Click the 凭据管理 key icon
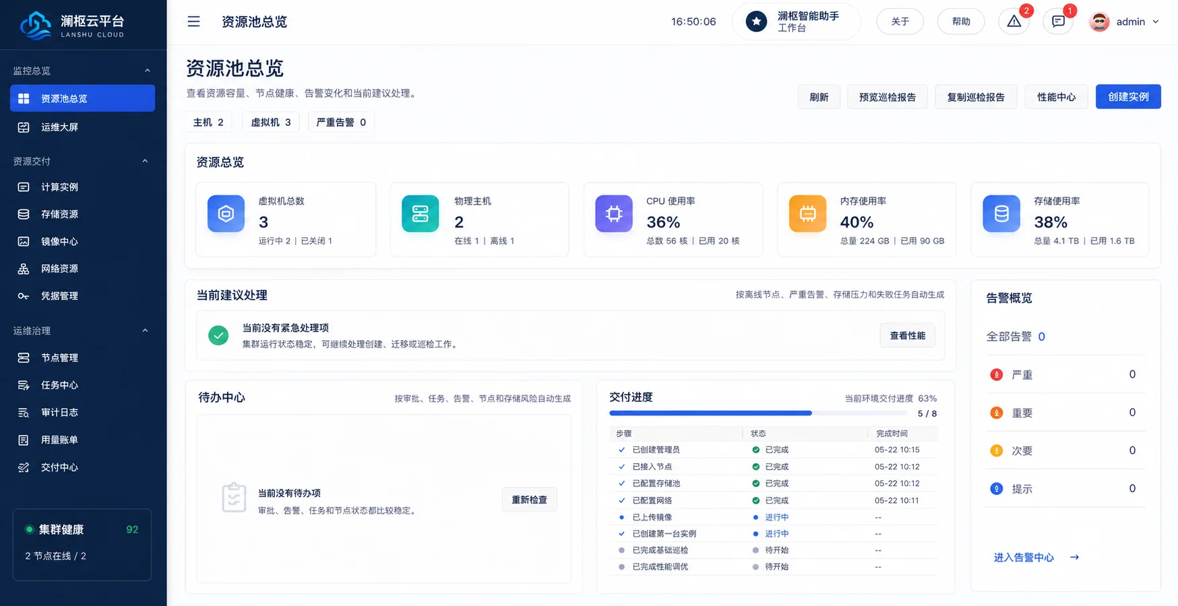The width and height of the screenshot is (1178, 606). point(24,296)
